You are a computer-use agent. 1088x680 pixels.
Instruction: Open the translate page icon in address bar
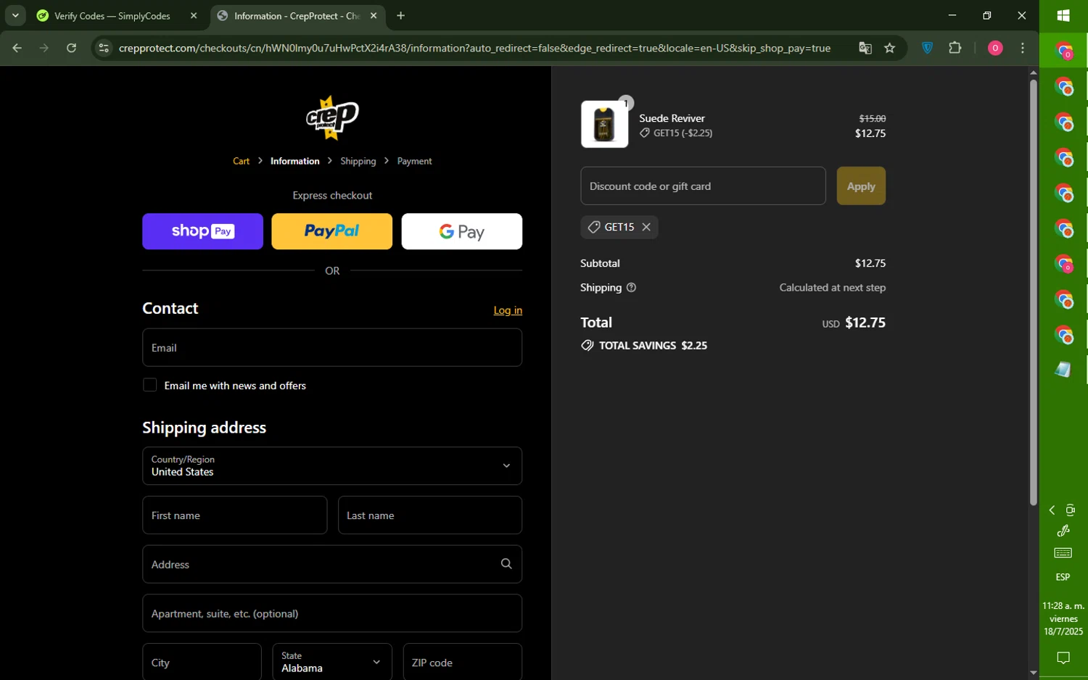pyautogui.click(x=865, y=48)
